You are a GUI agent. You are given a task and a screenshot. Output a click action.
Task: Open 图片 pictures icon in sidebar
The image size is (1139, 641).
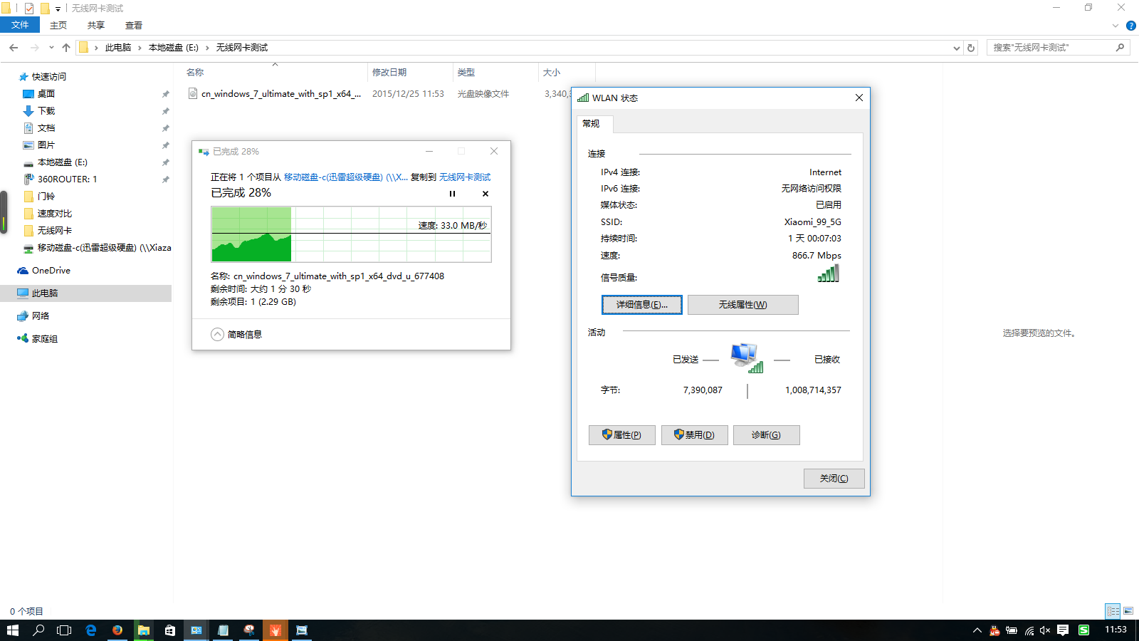click(28, 145)
